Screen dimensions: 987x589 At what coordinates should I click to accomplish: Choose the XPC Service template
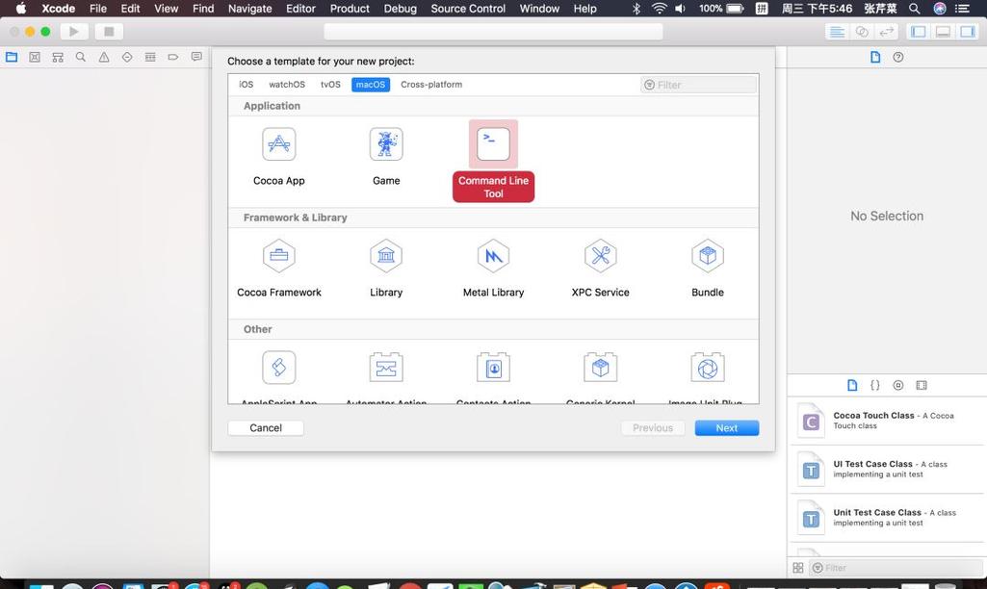point(601,269)
